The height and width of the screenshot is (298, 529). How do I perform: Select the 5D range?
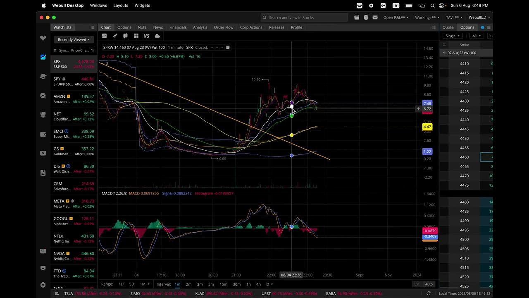131,284
